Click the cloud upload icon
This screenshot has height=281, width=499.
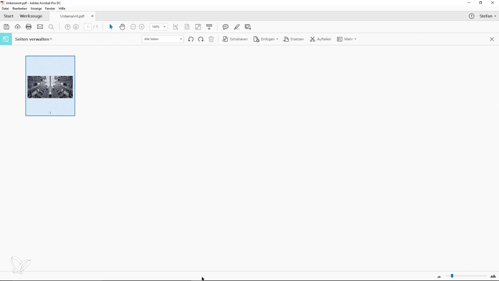click(18, 27)
